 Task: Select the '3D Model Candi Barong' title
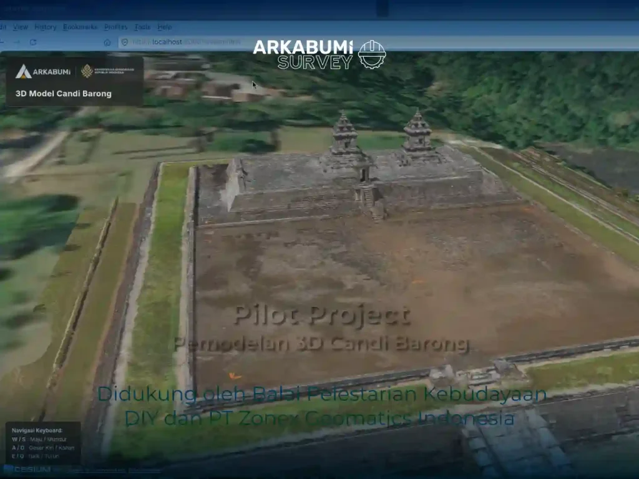coord(64,94)
